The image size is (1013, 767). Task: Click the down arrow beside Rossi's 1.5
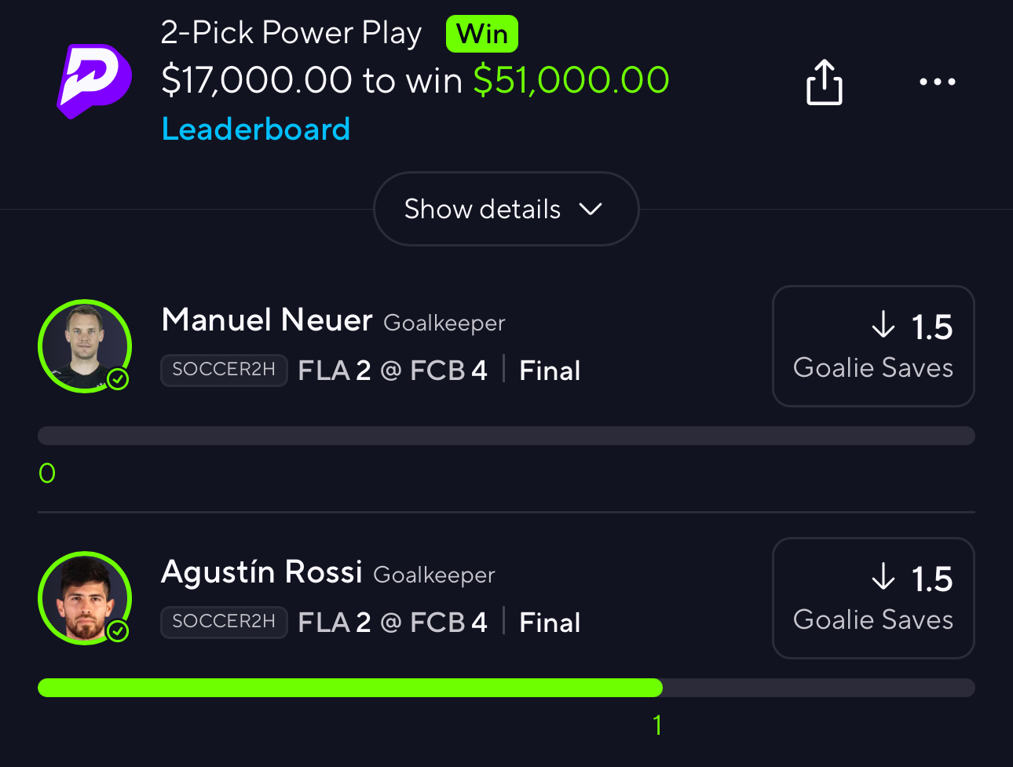pos(883,576)
